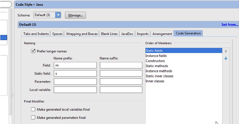The height and width of the screenshot is (124, 239).
Task: Go to Wrapping and Braces tab
Action: point(82,34)
